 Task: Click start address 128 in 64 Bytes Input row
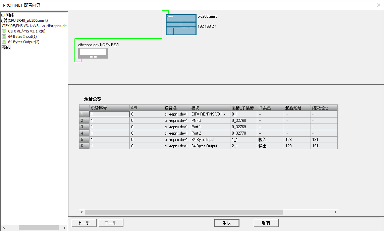tap(297, 140)
